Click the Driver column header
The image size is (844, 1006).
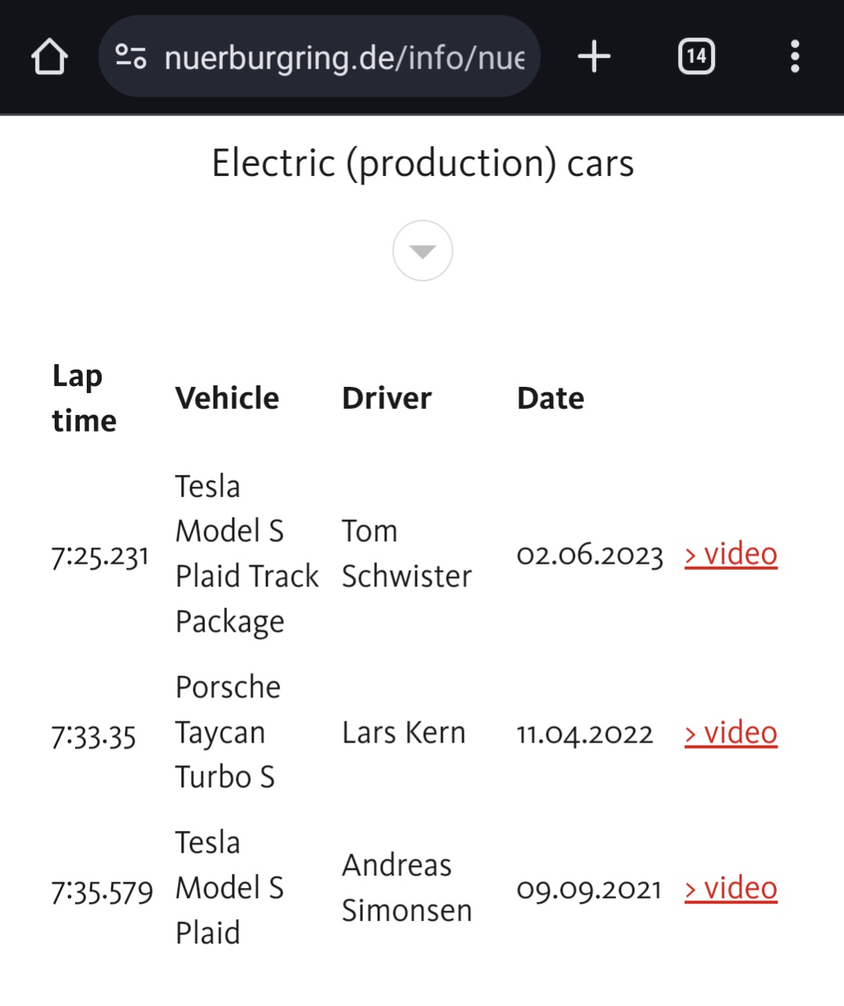click(386, 399)
